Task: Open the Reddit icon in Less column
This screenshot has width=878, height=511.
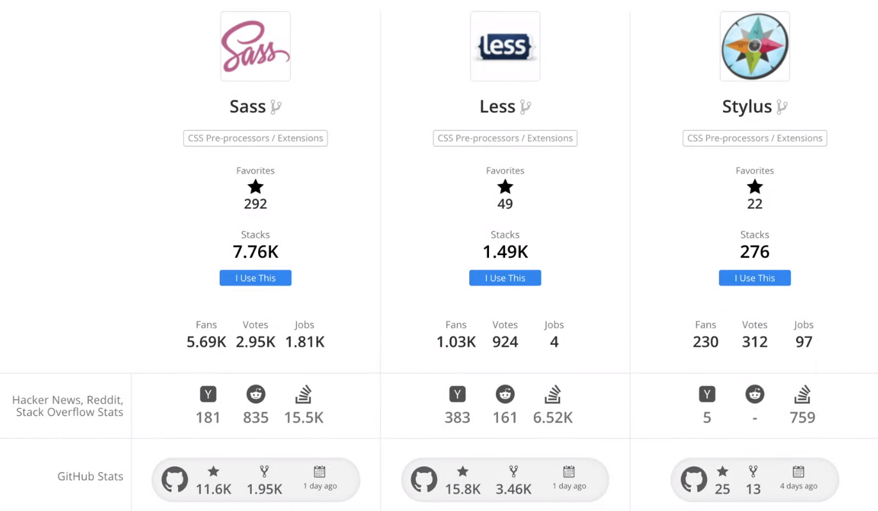Action: (505, 394)
